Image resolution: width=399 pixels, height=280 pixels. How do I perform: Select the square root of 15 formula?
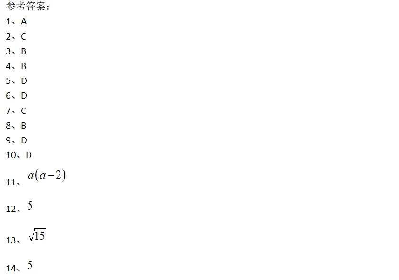[x=37, y=234]
